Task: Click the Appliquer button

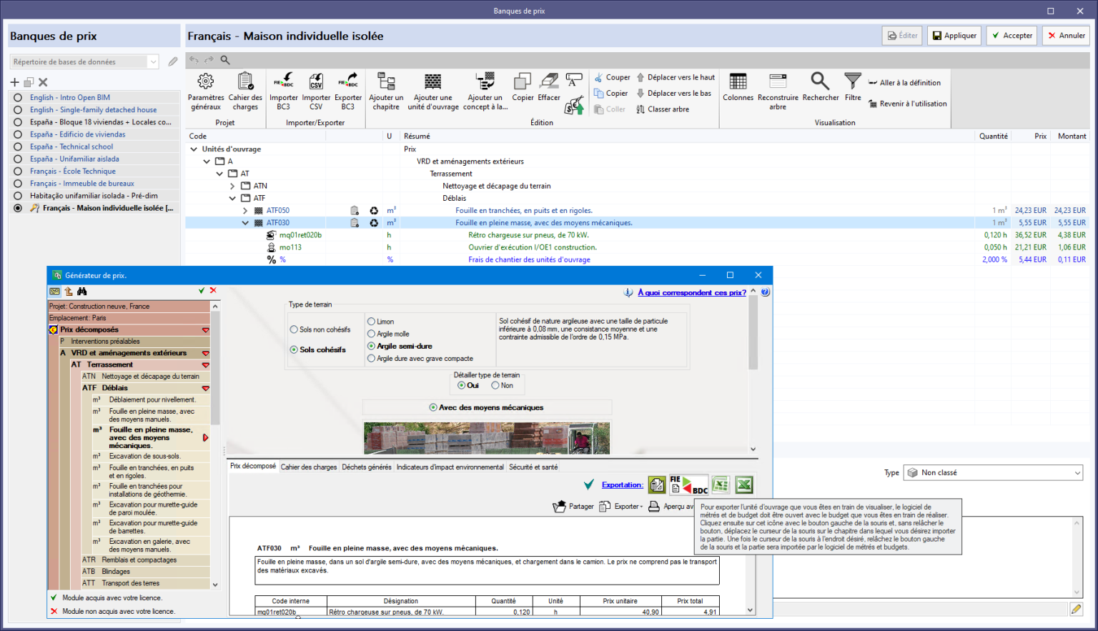Action: tap(954, 36)
